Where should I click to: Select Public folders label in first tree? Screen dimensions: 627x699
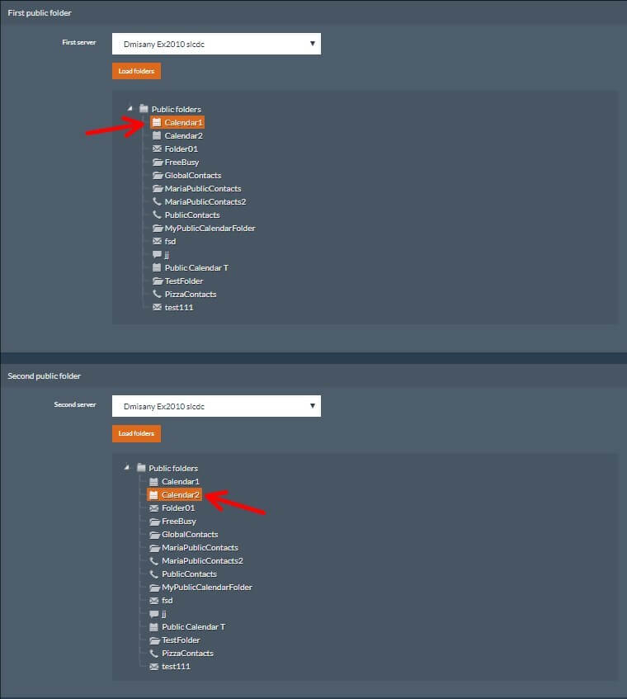pyautogui.click(x=176, y=109)
